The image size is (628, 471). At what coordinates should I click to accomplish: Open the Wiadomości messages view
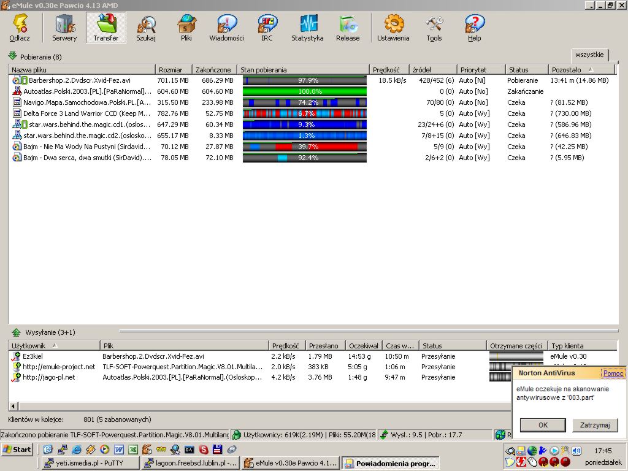(227, 27)
